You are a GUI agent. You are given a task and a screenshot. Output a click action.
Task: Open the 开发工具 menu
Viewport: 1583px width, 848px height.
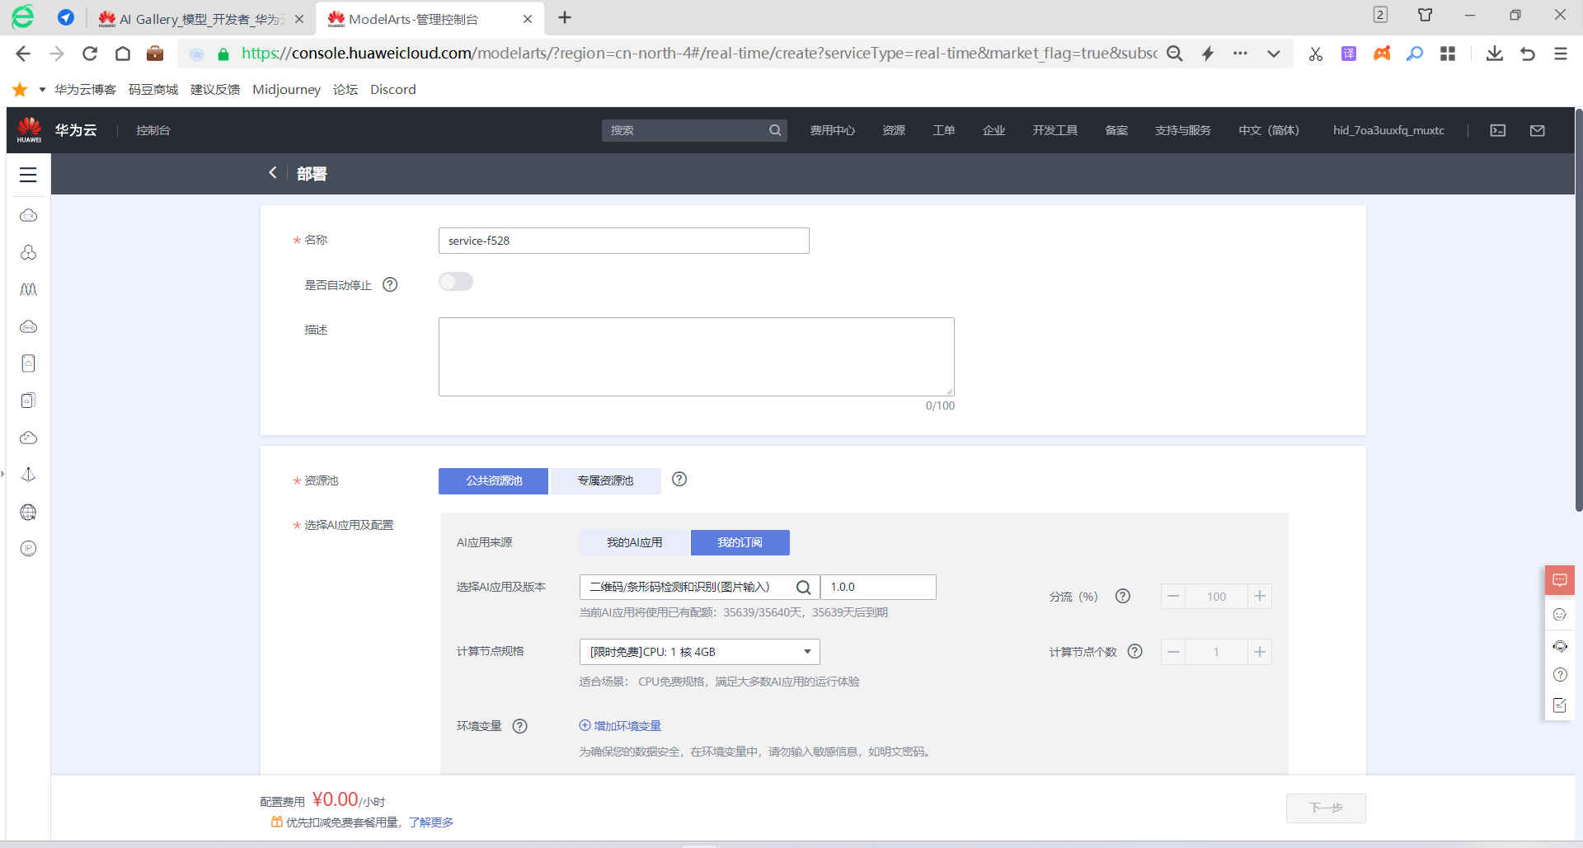tap(1055, 130)
